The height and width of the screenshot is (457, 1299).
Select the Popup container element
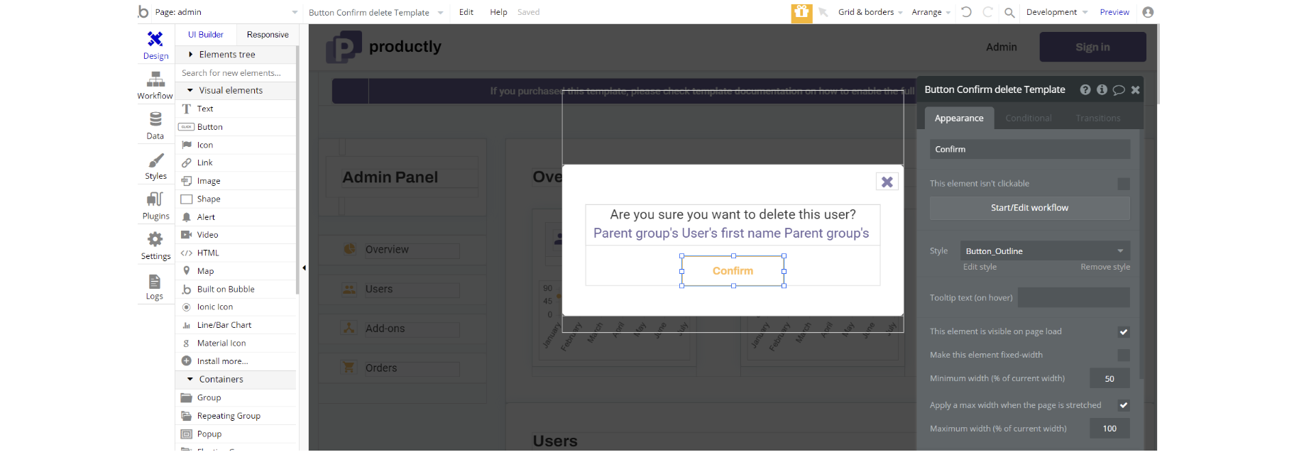236,434
